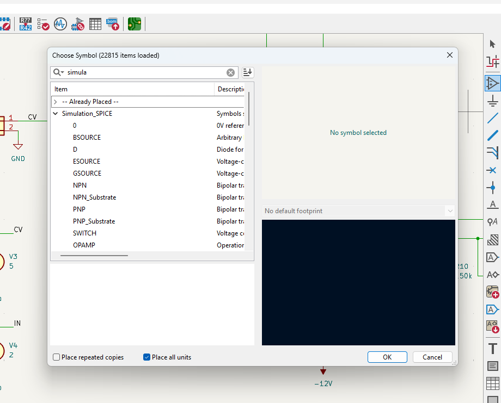This screenshot has width=501, height=403.
Task: Select the NPN symbol
Action: [x=148, y=185]
